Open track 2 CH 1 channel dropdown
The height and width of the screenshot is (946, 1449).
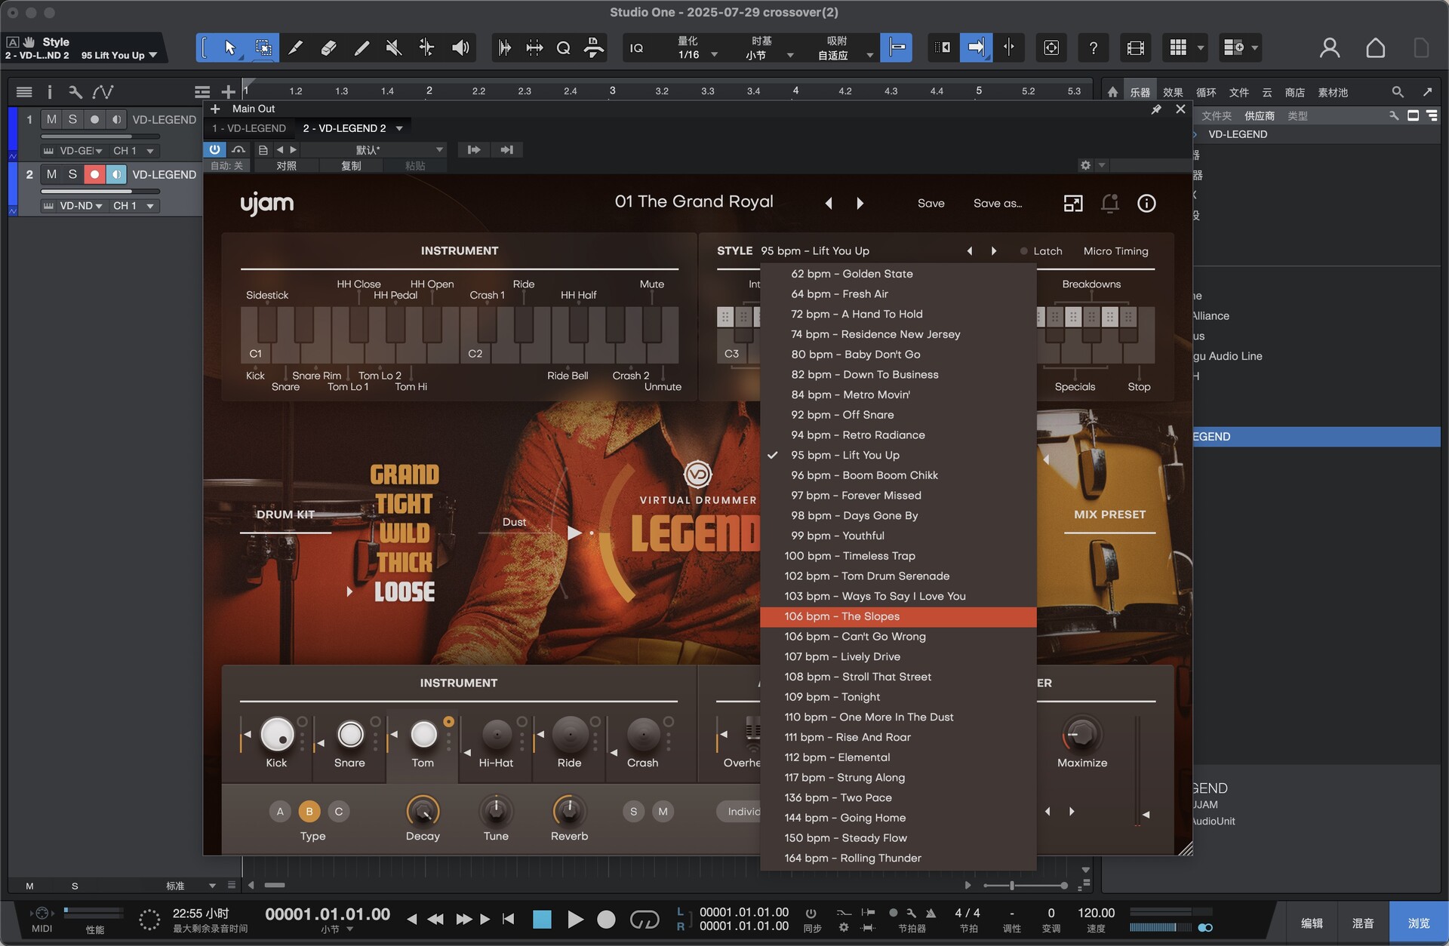coord(134,206)
